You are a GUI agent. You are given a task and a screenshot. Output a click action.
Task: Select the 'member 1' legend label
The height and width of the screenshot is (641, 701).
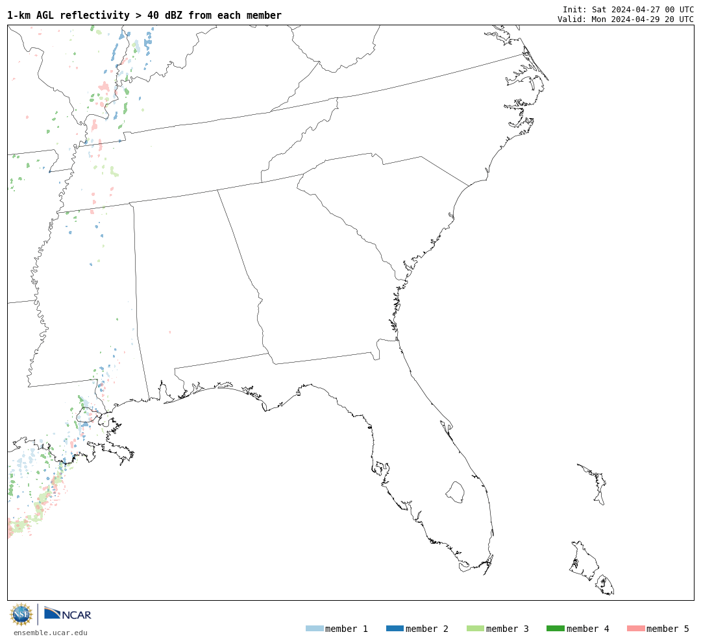[x=347, y=629]
